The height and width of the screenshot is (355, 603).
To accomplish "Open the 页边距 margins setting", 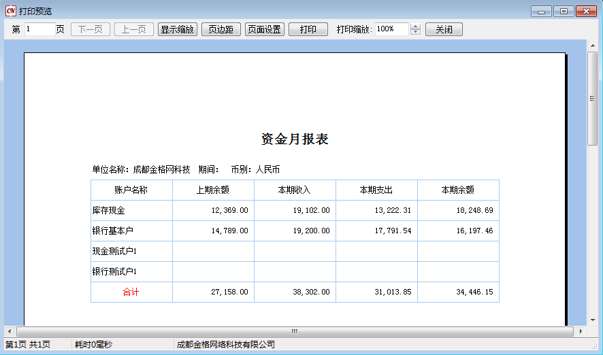I will click(221, 29).
